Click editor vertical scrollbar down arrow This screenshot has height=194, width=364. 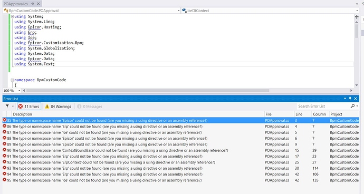357,85
